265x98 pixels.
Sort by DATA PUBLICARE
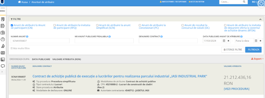click(41, 59)
